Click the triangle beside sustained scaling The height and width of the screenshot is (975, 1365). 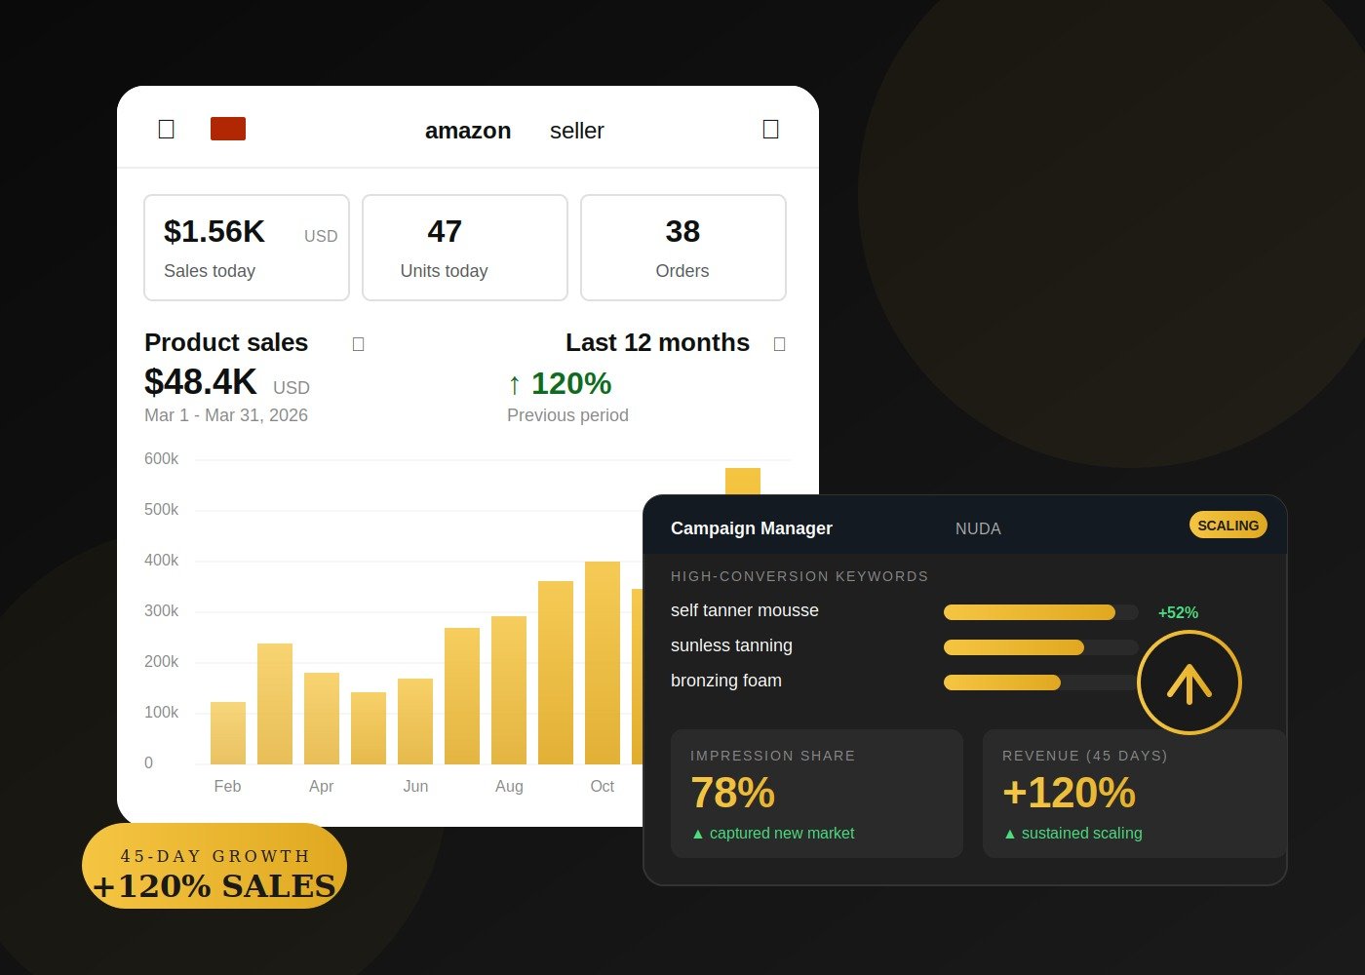click(1009, 834)
